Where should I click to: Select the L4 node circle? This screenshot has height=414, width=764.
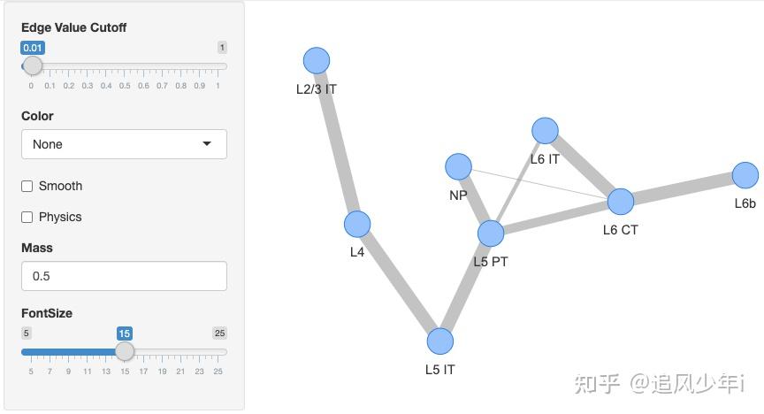(x=357, y=224)
